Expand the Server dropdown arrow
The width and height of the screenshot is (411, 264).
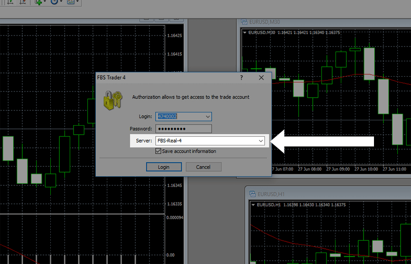pyautogui.click(x=261, y=141)
